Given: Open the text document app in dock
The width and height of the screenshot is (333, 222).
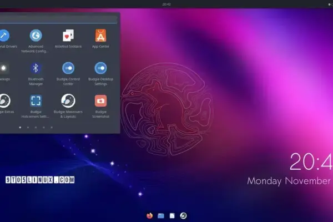Looking at the screenshot, I should [172, 216].
